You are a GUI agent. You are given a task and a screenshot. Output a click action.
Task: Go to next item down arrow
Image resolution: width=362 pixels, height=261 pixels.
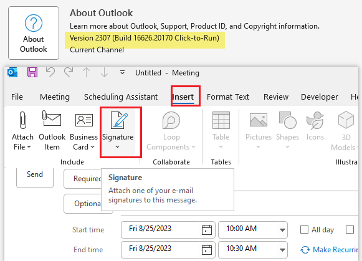tap(104, 72)
